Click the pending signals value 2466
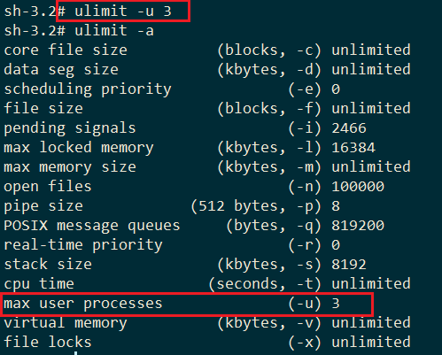The image size is (442, 355). (x=349, y=128)
